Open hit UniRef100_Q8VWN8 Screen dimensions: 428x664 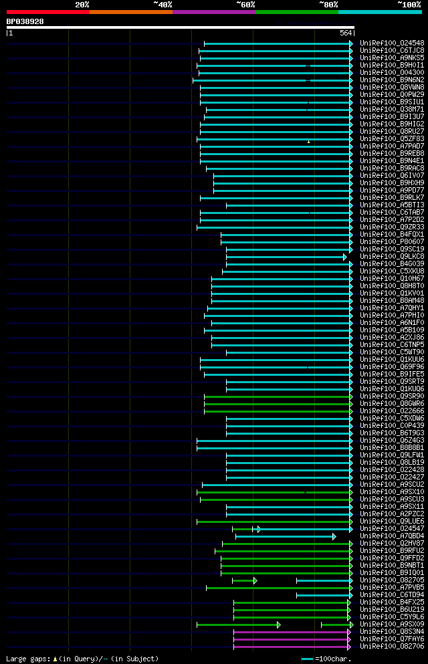pyautogui.click(x=392, y=87)
